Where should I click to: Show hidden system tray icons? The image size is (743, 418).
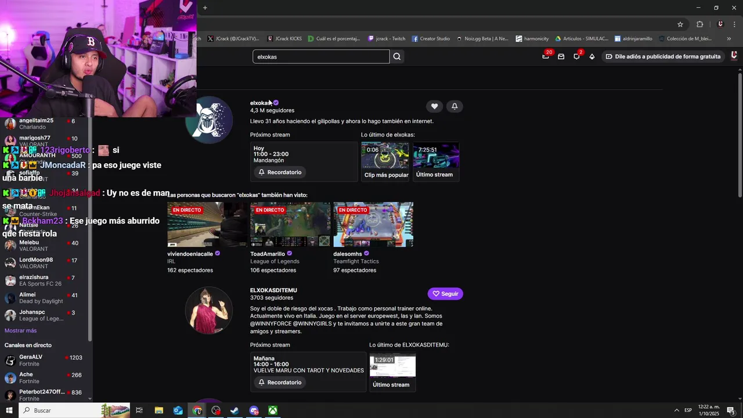coord(676,410)
